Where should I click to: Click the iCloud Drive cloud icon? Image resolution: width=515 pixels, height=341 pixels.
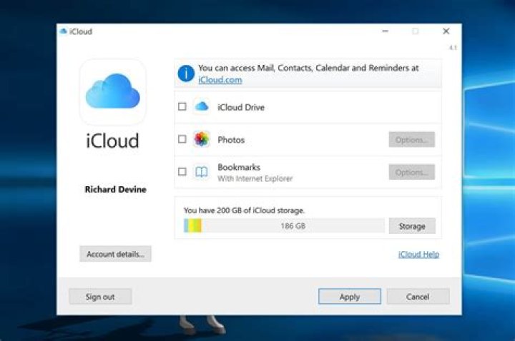[x=201, y=106]
